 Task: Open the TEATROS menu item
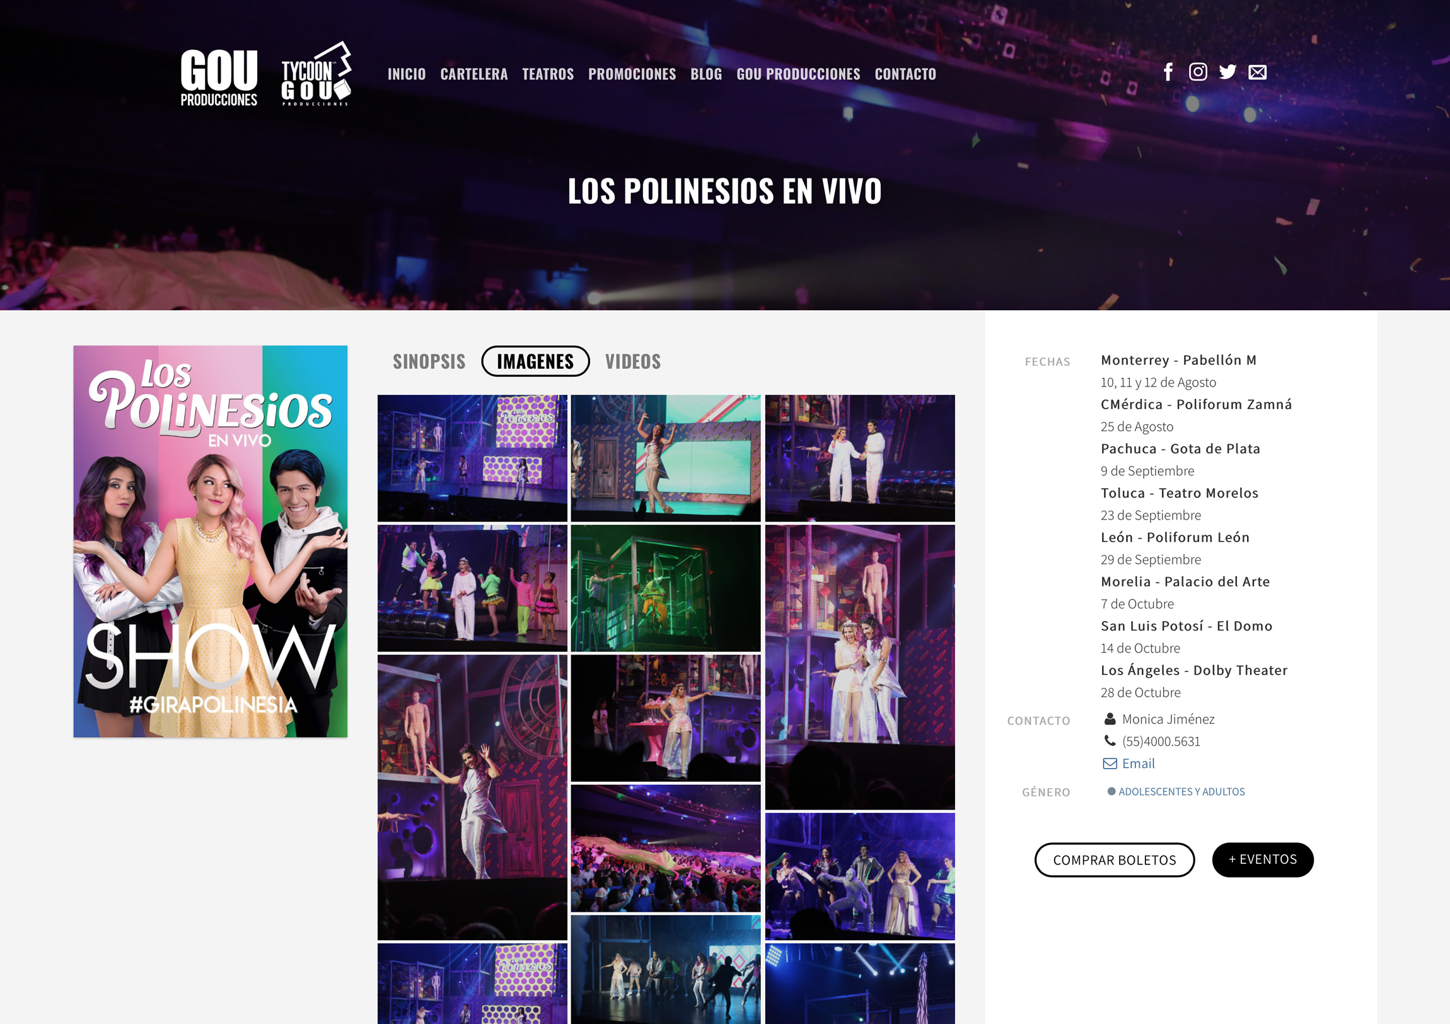click(548, 74)
